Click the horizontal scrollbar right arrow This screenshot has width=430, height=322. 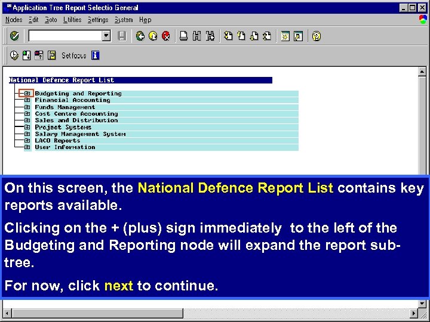[414, 312]
